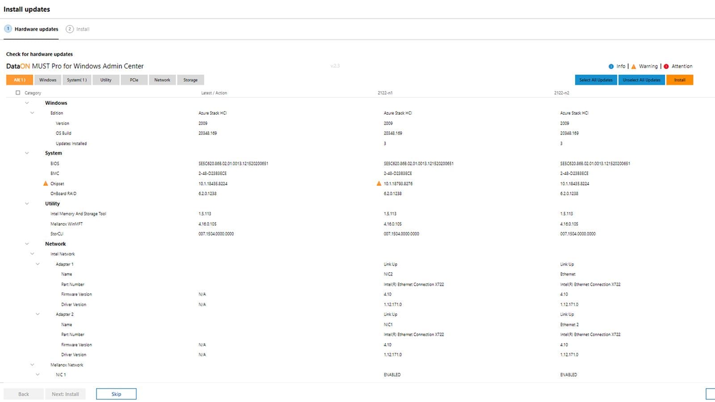Click the red Attention legend icon
The height and width of the screenshot is (402, 715).
(x=666, y=66)
